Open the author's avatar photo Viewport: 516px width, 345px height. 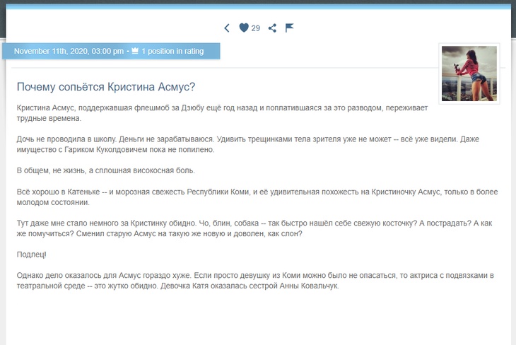coord(469,74)
